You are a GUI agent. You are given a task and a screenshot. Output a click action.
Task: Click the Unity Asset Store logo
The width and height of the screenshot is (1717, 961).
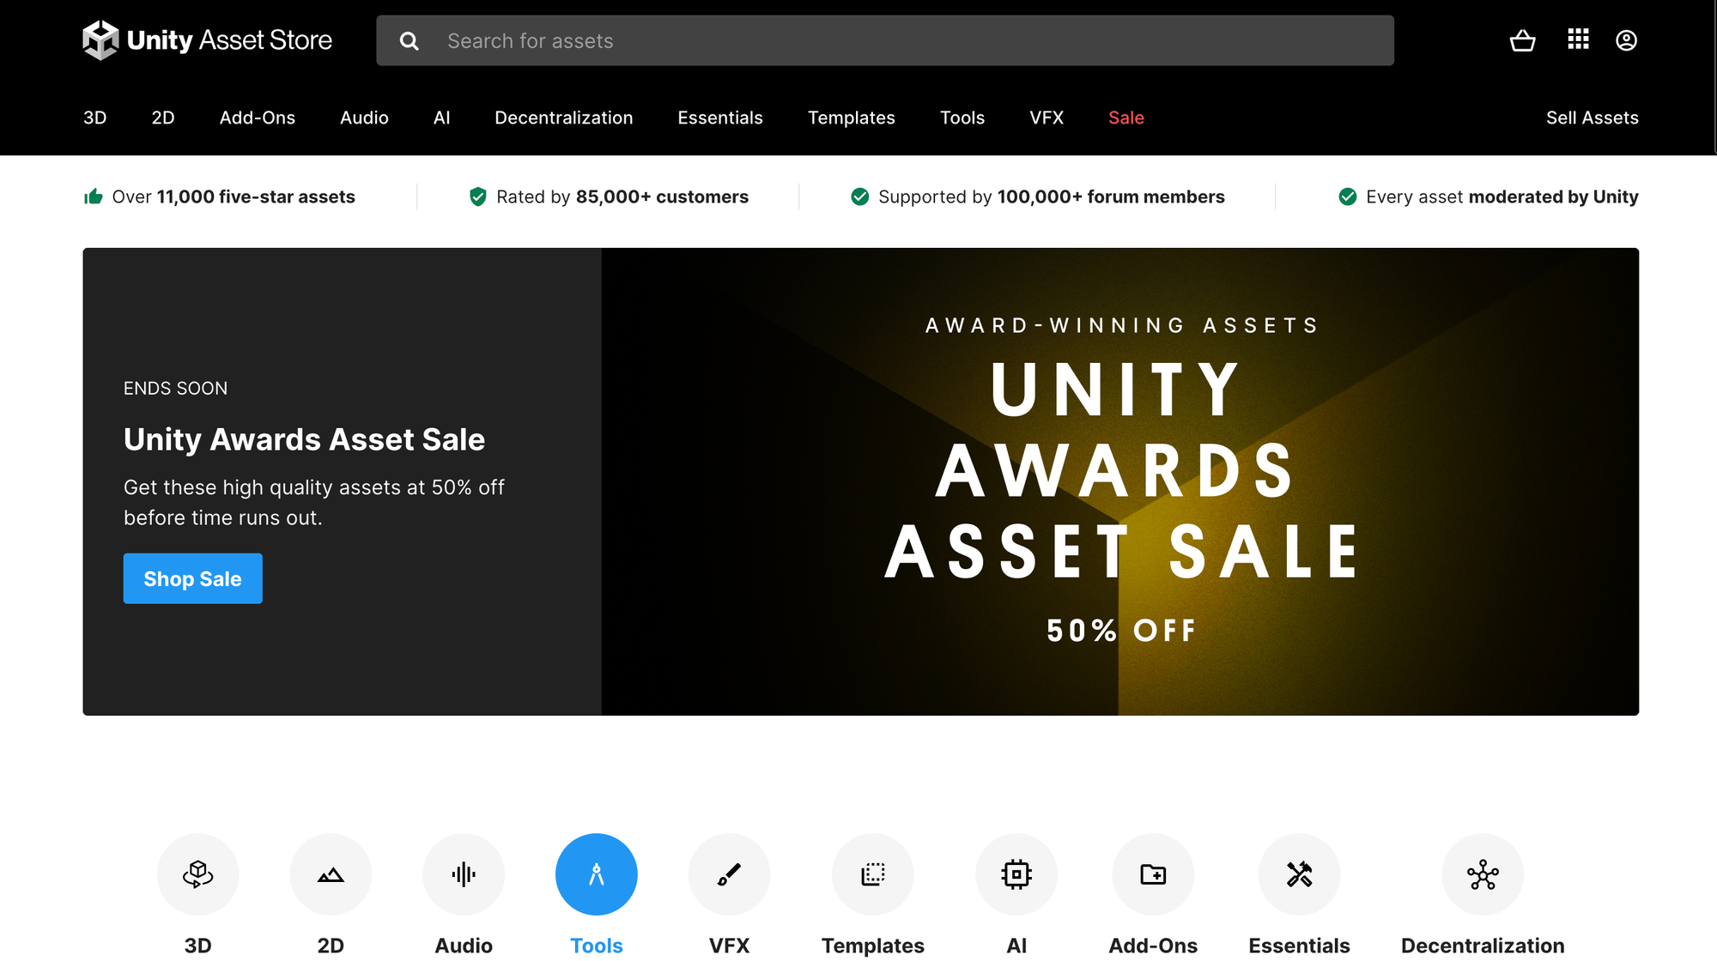207,40
